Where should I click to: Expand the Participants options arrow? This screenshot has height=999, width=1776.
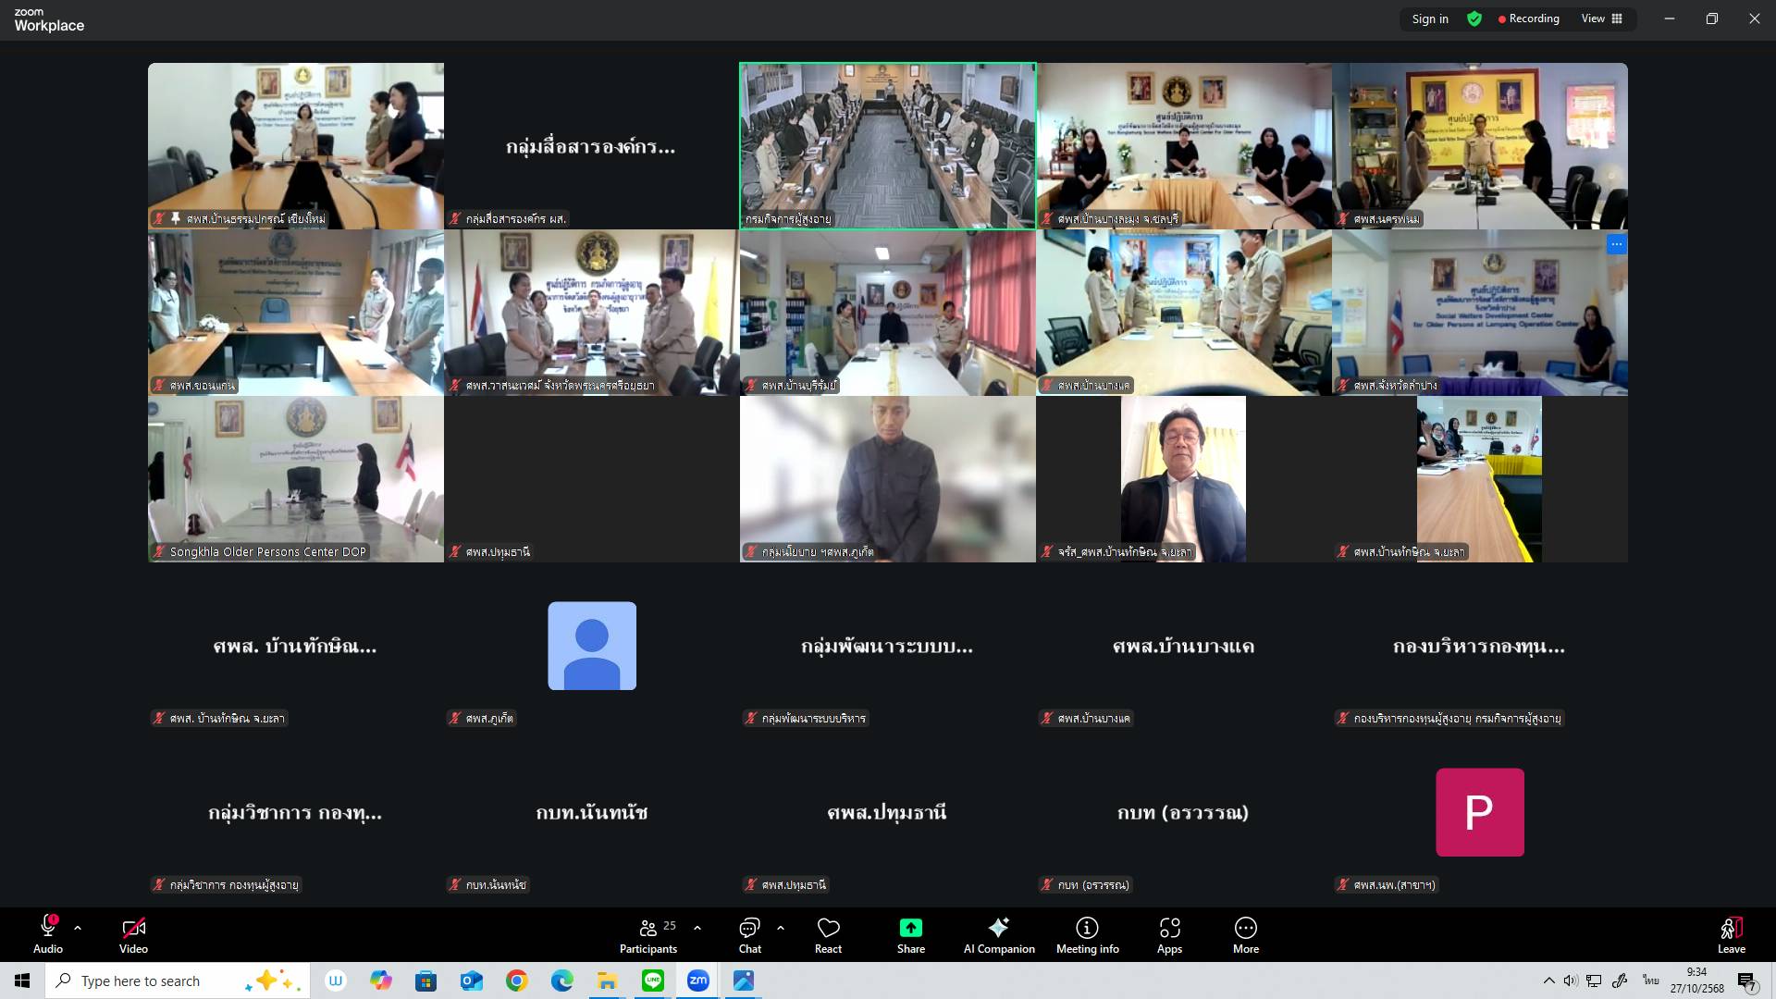pyautogui.click(x=697, y=927)
